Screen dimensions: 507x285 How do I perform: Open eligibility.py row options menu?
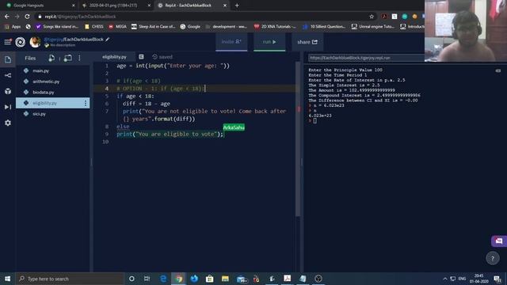[x=86, y=103]
